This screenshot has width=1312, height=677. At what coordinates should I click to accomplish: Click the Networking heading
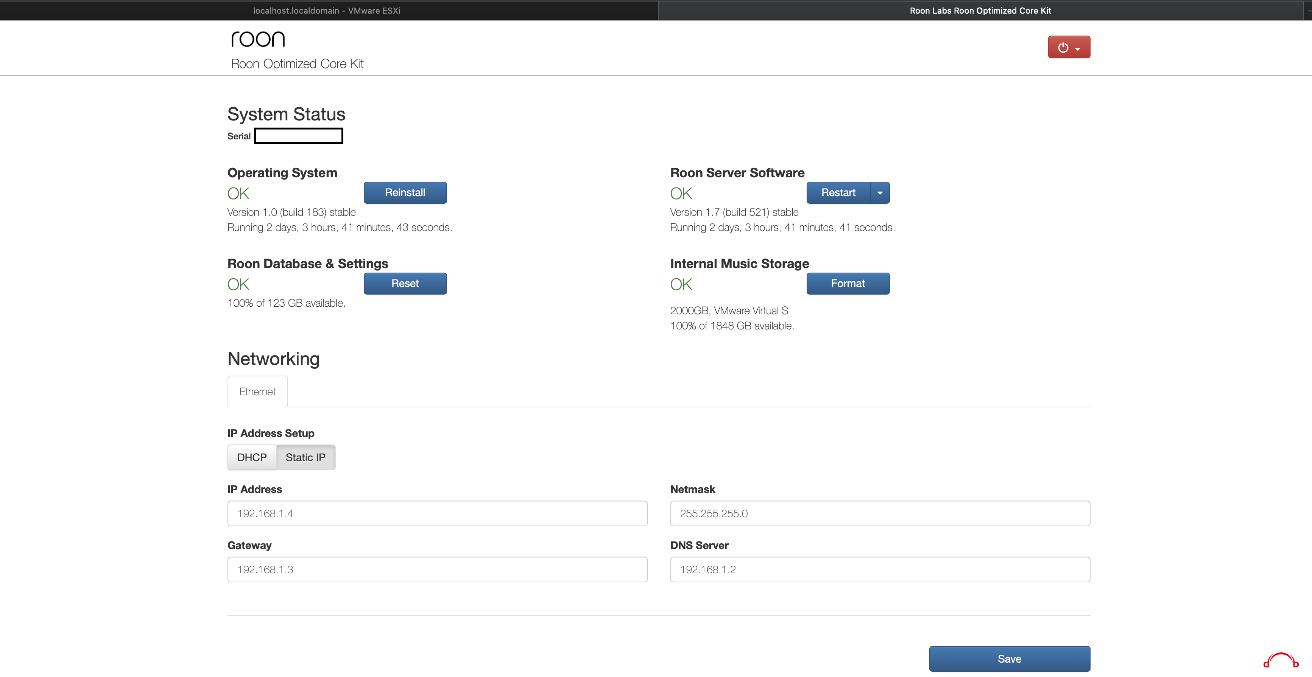(x=274, y=359)
